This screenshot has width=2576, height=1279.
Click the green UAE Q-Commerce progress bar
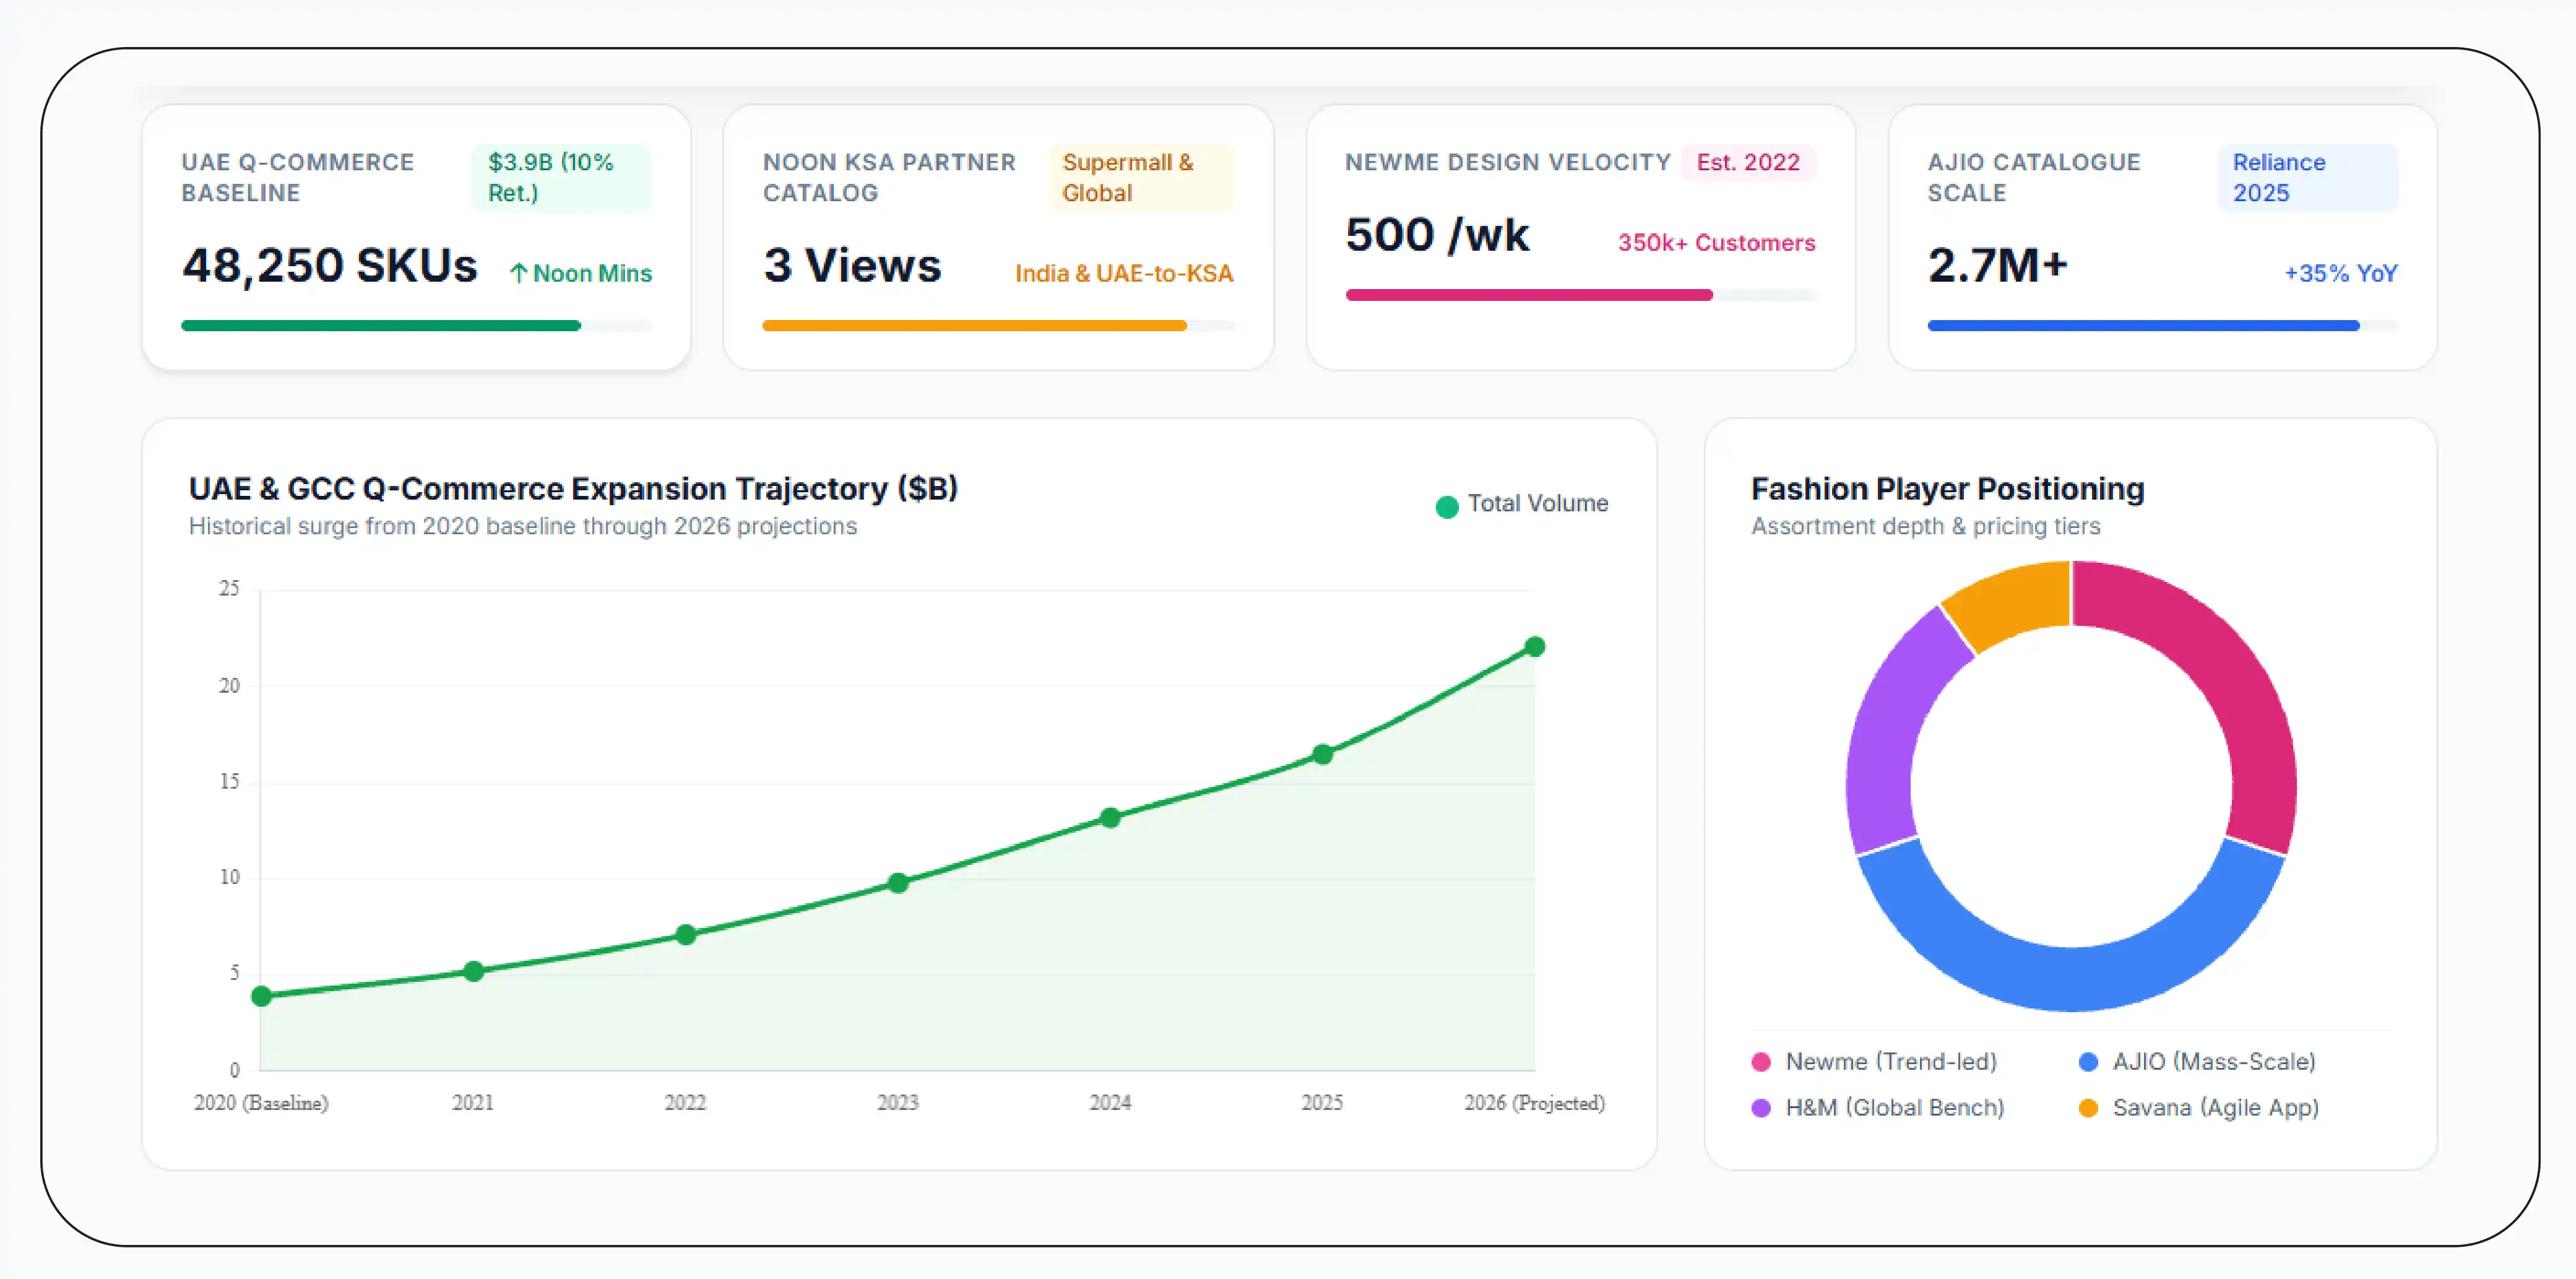[x=416, y=325]
